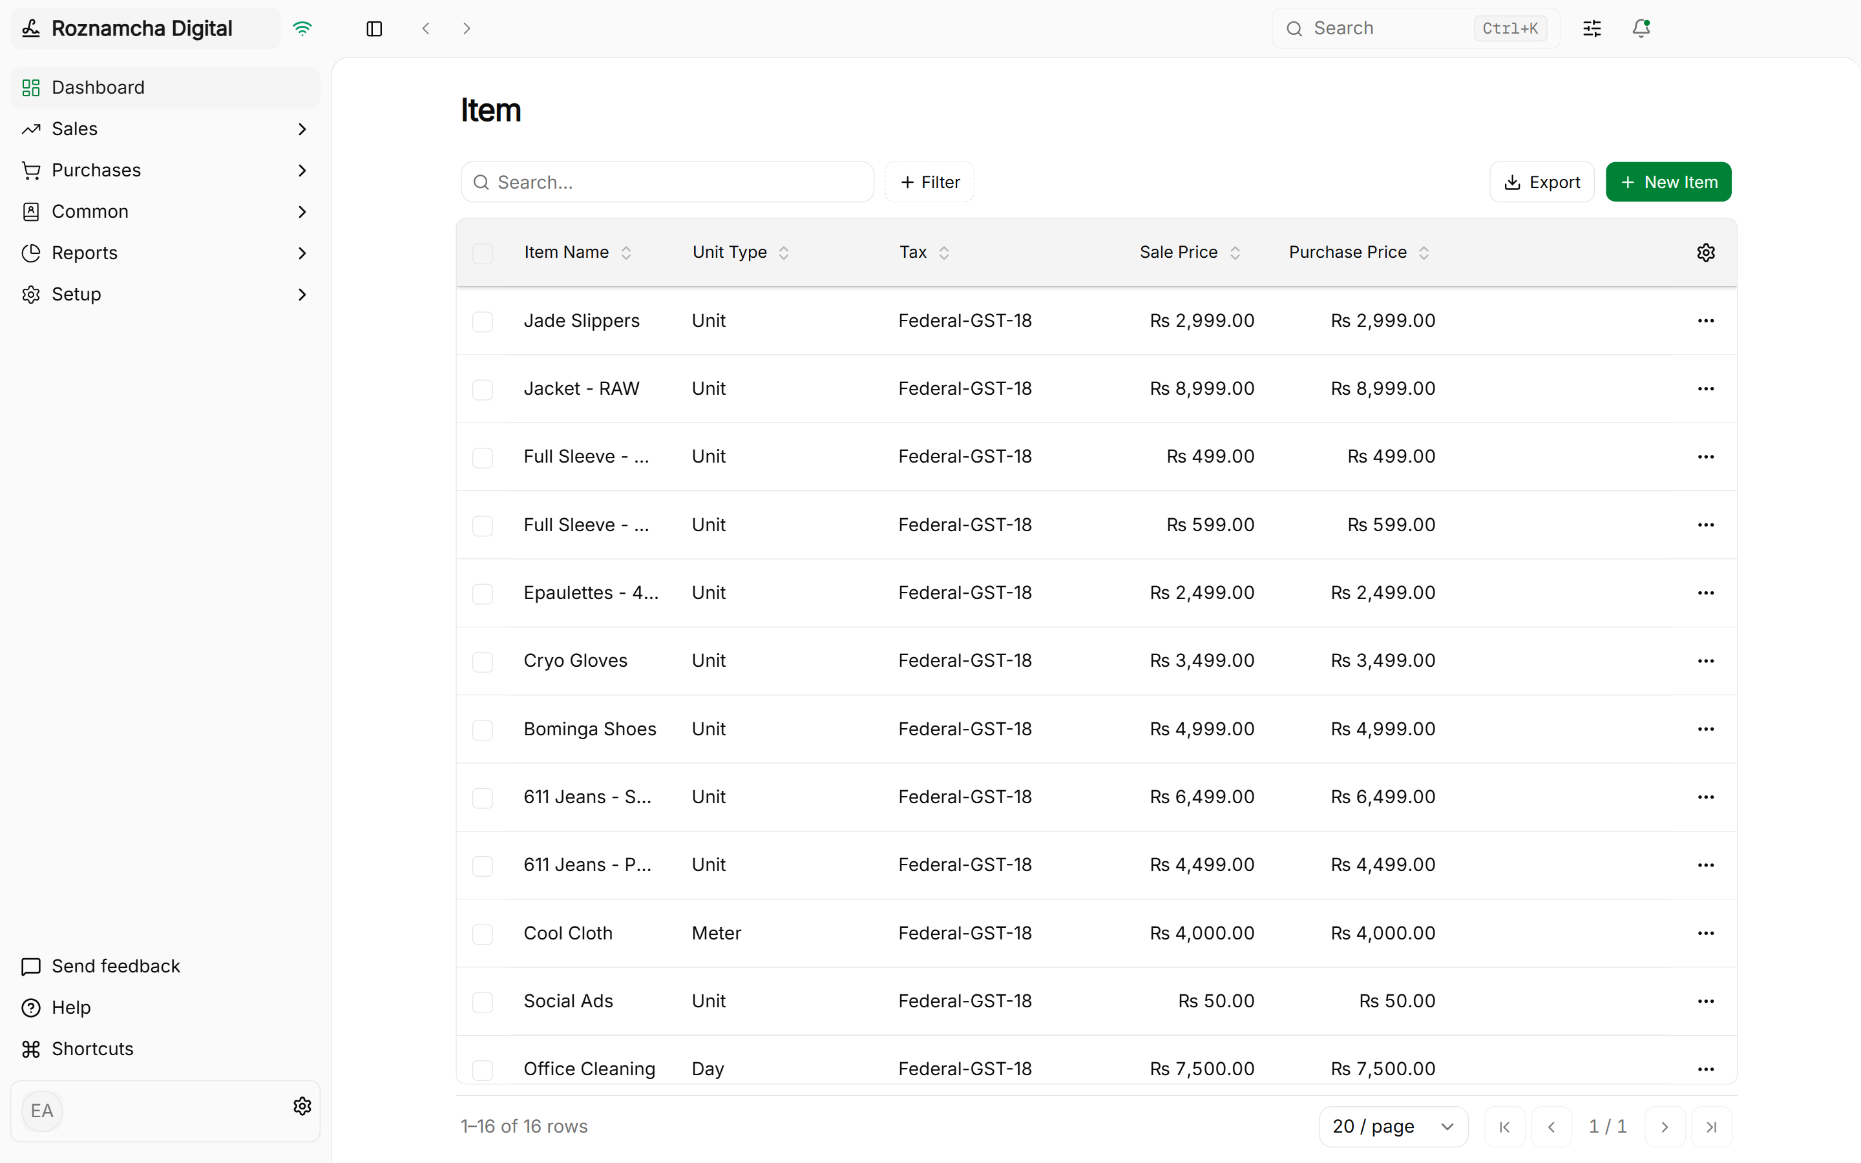Open row actions for Social Ads
Screen dimensions: 1861x1163
(x=1706, y=1001)
